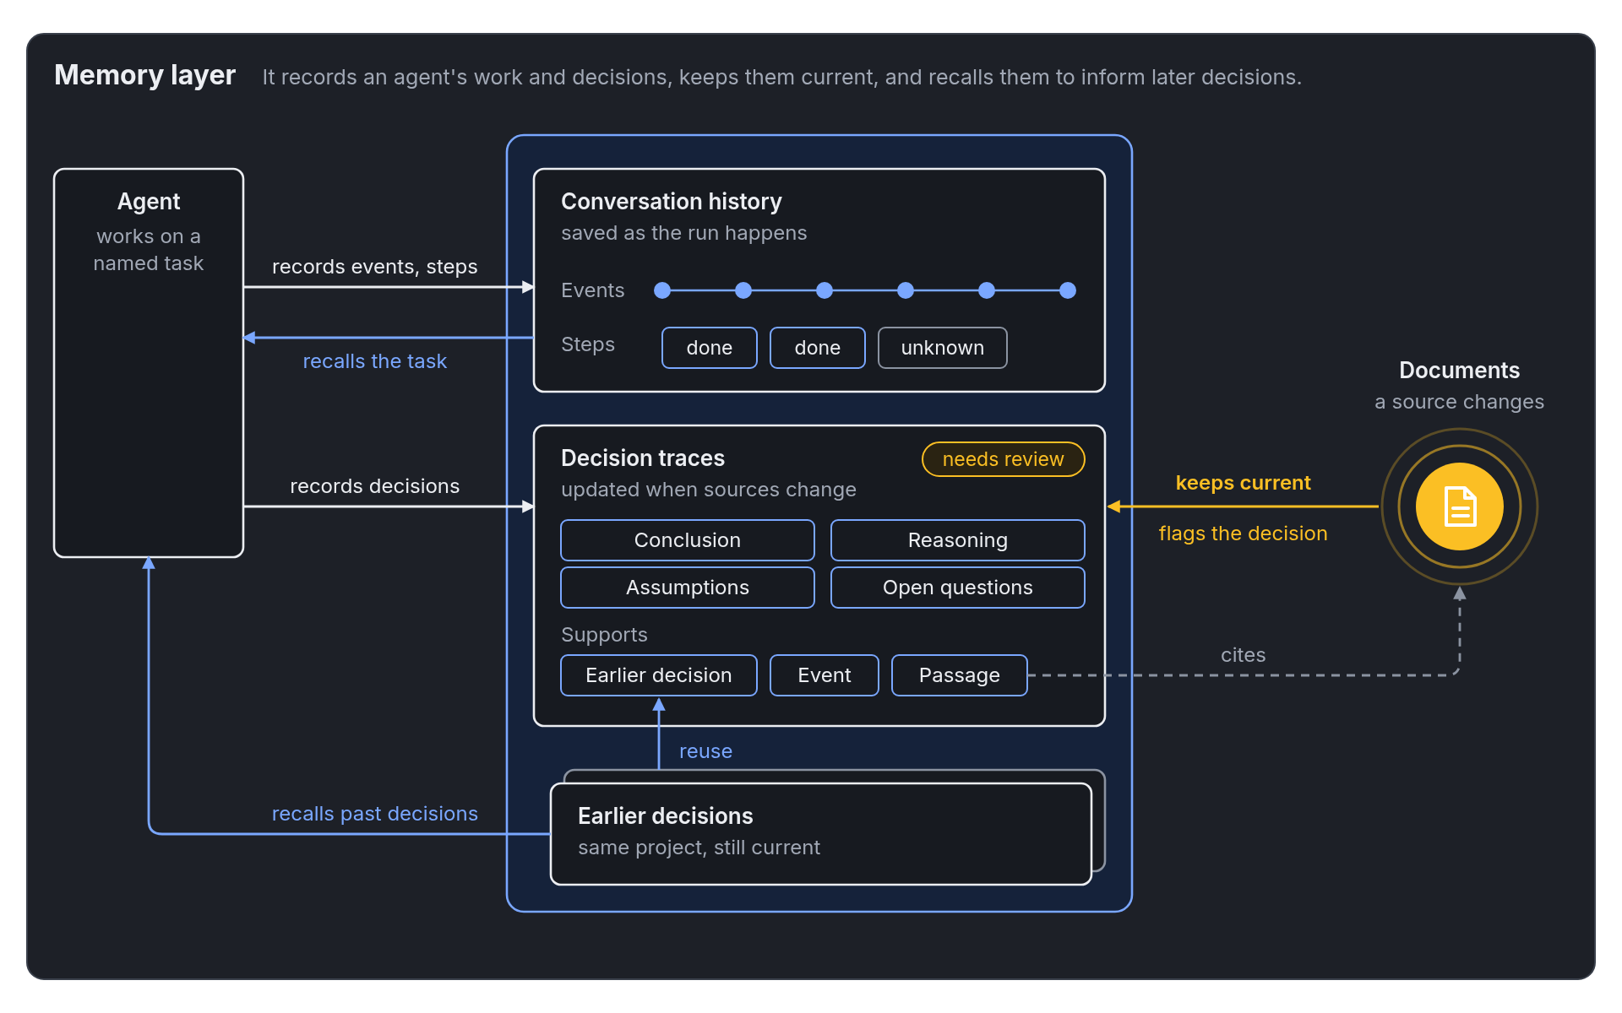Click the 'records decisions' label
This screenshot has height=1013, width=1622.
click(x=374, y=486)
